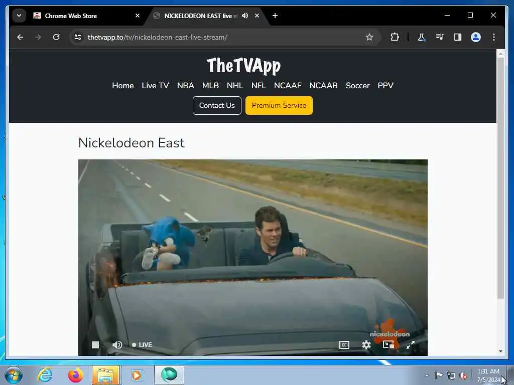This screenshot has height=385, width=514.
Task: Bookmark this page with the star
Action: (369, 37)
